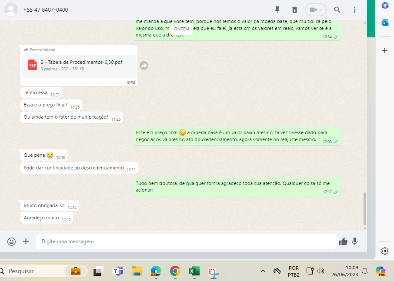Click the scrollbar up arrow
394x281 pixels.
pyautogui.click(x=365, y=23)
